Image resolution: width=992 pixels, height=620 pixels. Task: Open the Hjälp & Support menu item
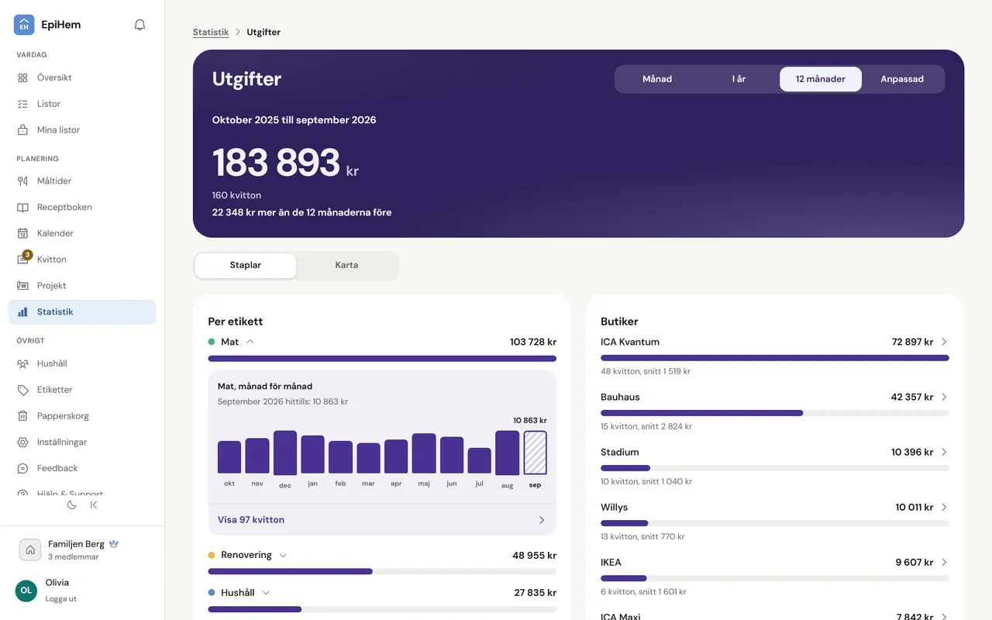click(82, 493)
